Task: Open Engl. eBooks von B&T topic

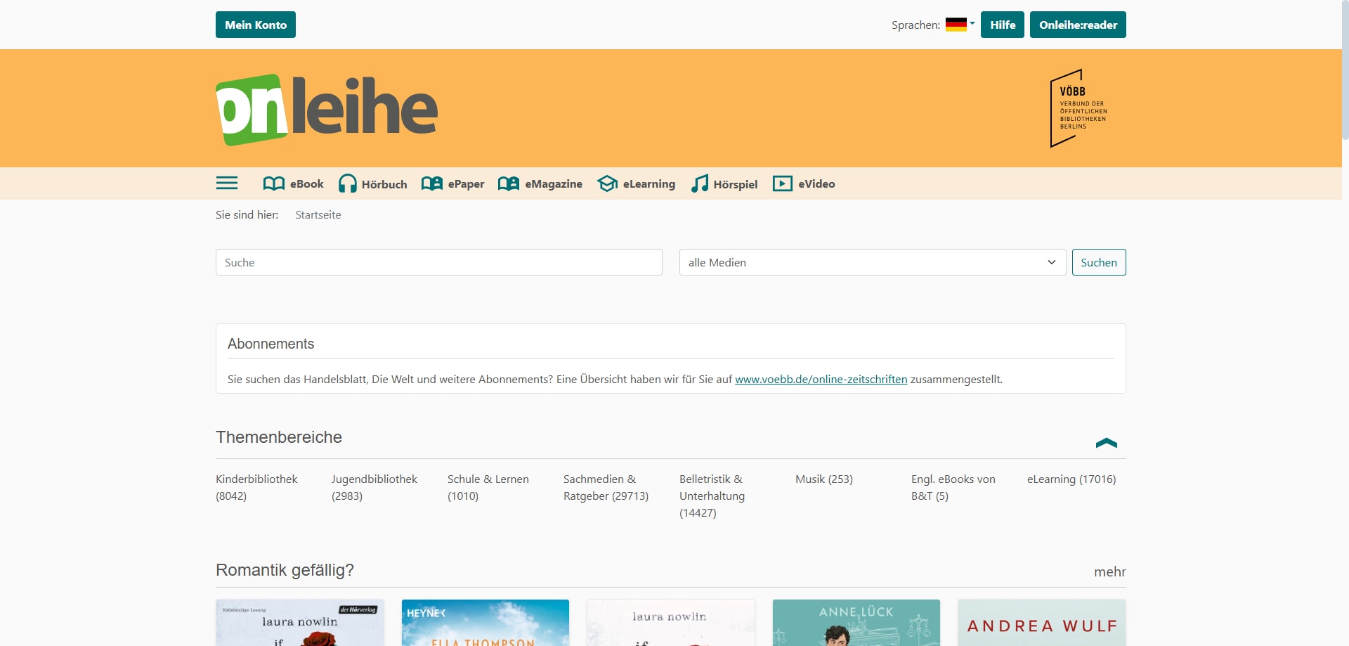Action: [x=953, y=487]
